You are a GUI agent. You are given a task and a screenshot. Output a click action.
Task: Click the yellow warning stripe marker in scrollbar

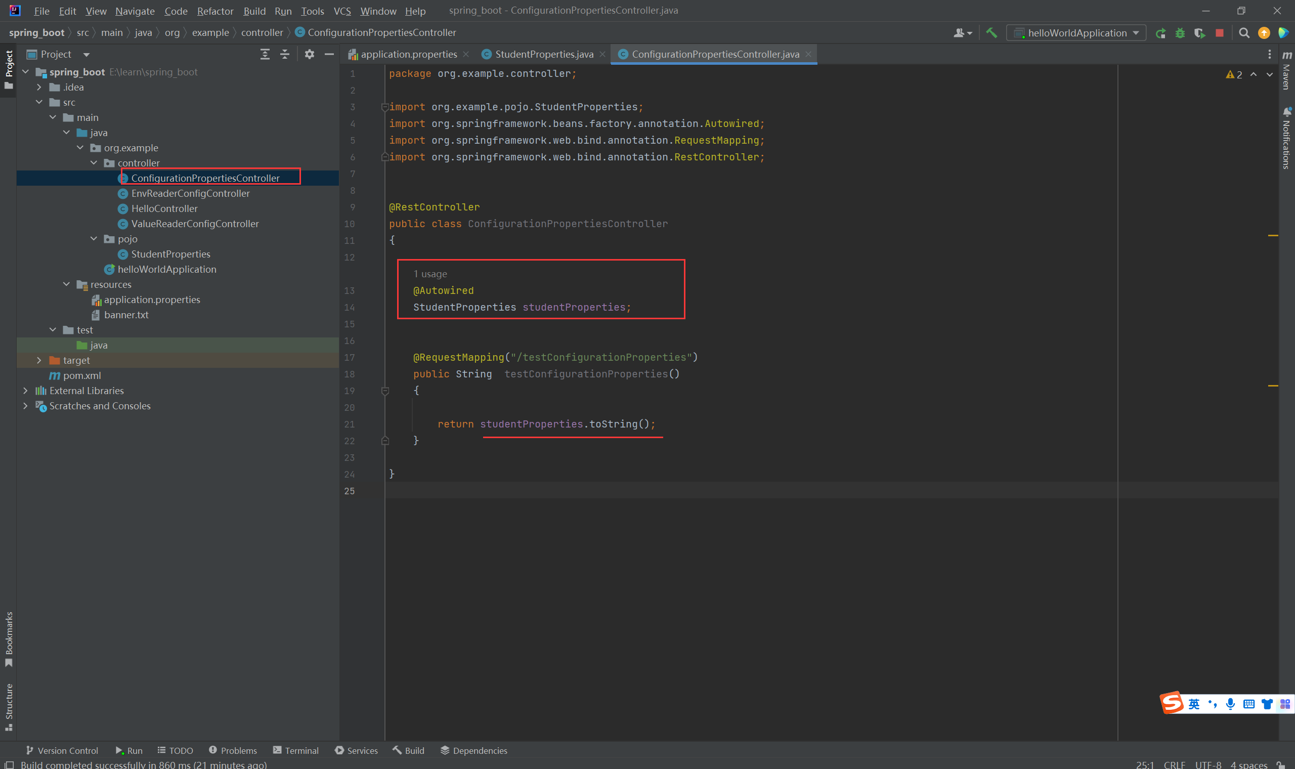tap(1273, 236)
